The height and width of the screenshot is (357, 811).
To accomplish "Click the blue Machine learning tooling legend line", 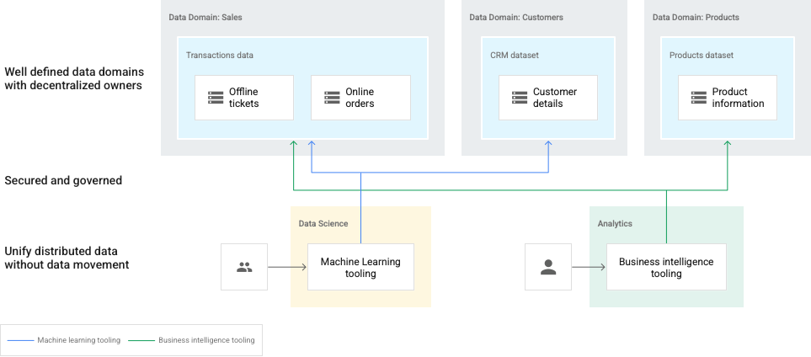I will click(x=20, y=340).
